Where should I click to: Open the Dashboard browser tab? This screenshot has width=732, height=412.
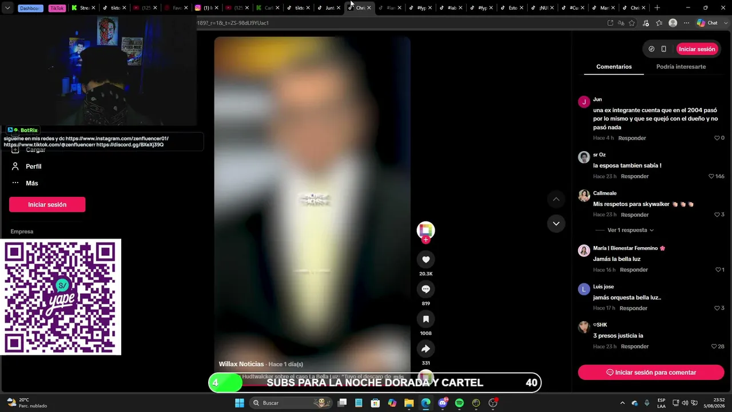click(x=31, y=8)
